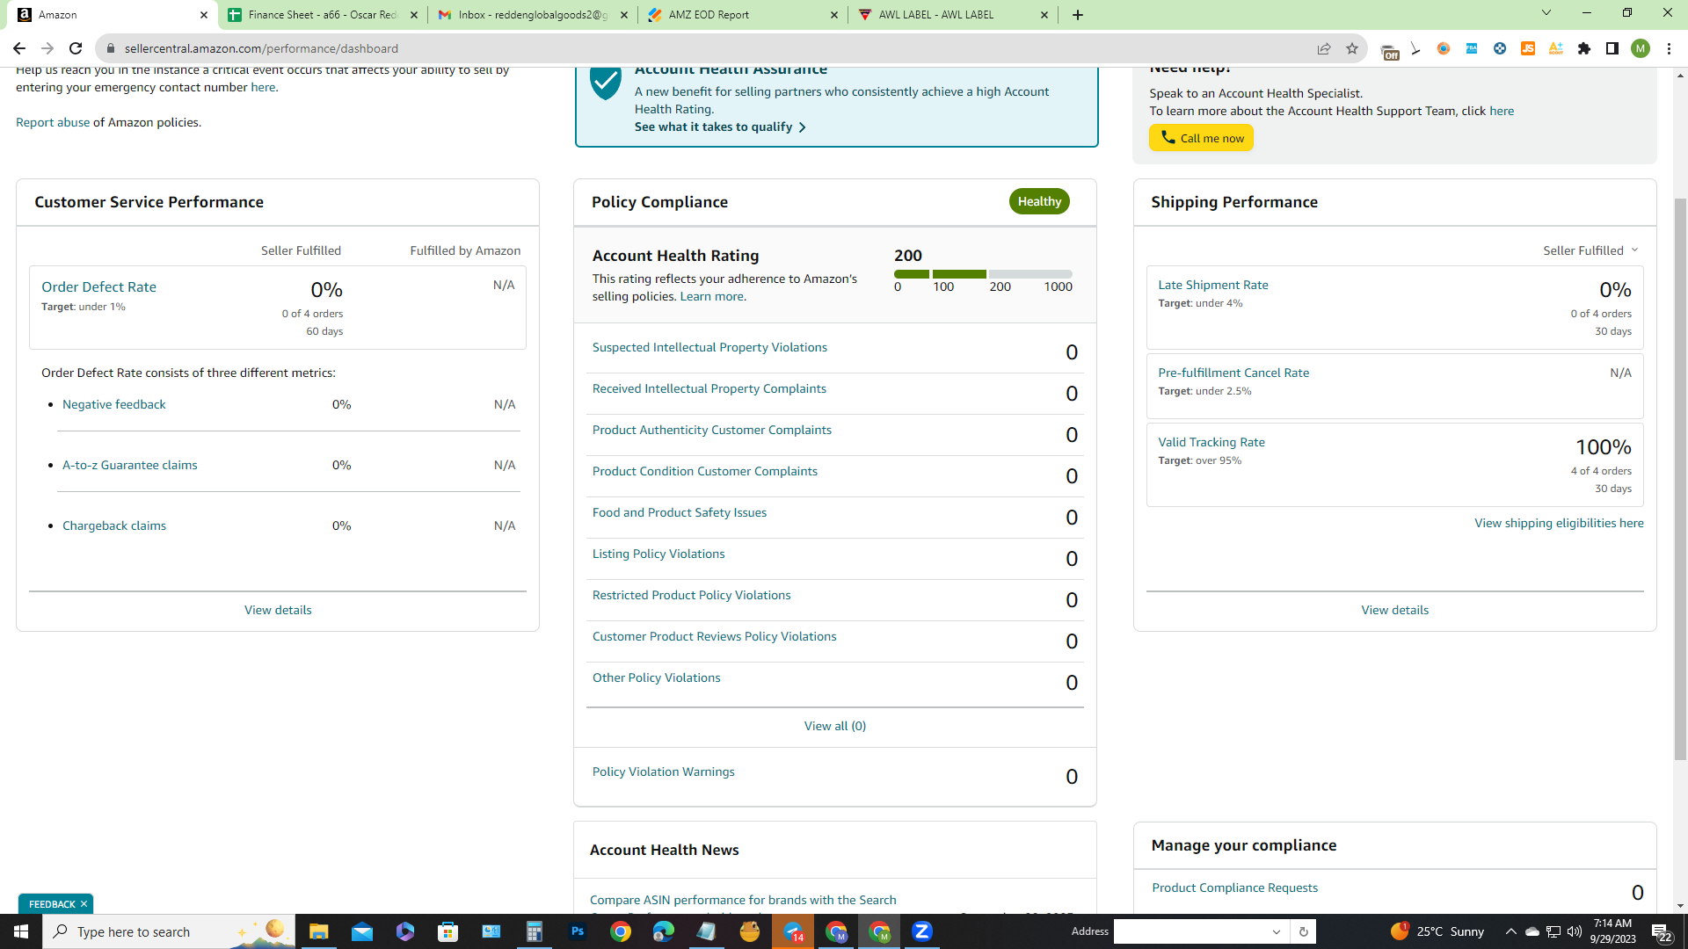The image size is (1688, 949).
Task: Open the FEEDBACK button
Action: (52, 904)
